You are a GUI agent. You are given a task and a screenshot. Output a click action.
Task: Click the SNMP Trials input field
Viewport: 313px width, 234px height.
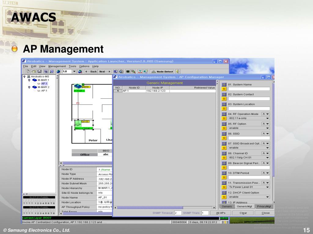click(x=205, y=213)
